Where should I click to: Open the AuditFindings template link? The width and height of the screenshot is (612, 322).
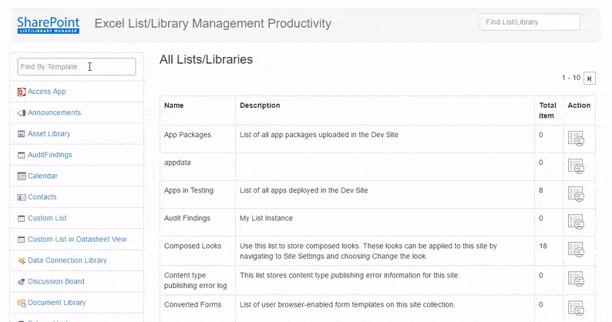tap(50, 155)
